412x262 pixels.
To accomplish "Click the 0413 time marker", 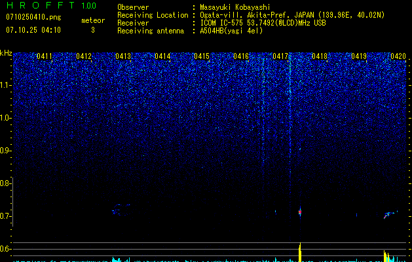I will coord(123,56).
